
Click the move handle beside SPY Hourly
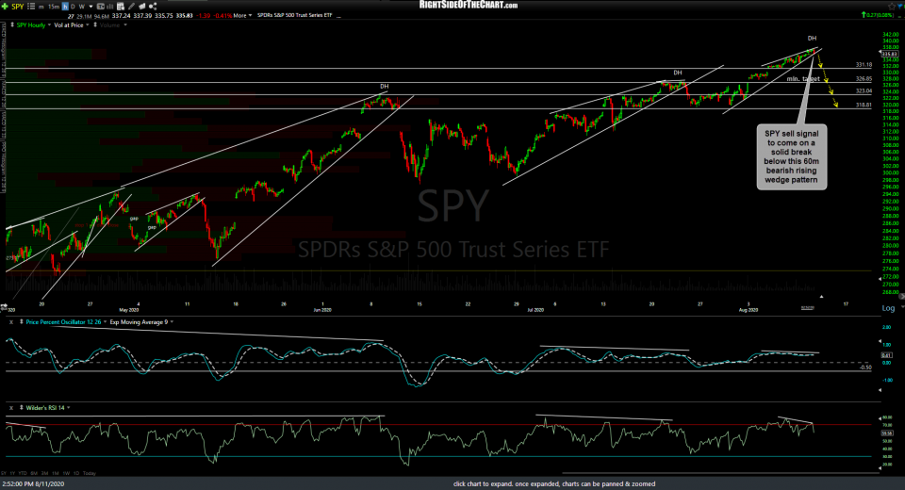pyautogui.click(x=12, y=24)
